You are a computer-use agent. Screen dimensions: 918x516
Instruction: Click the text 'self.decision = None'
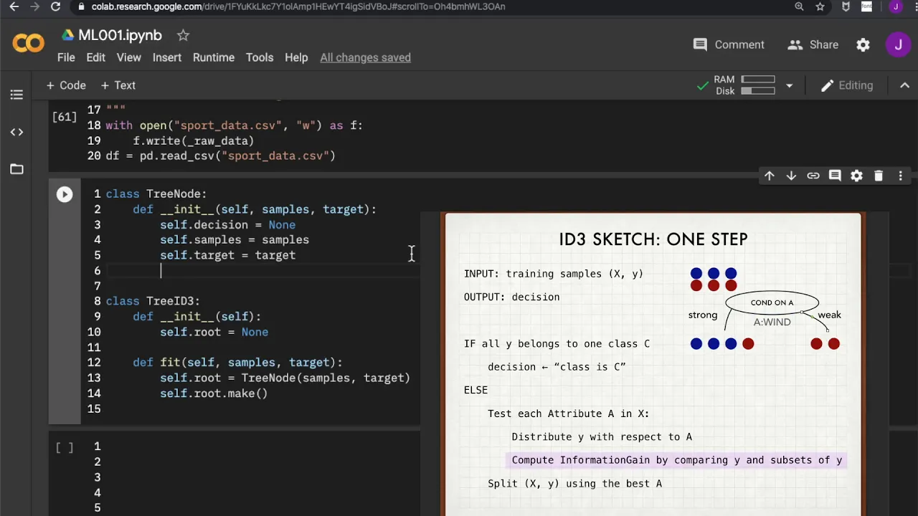pyautogui.click(x=227, y=225)
